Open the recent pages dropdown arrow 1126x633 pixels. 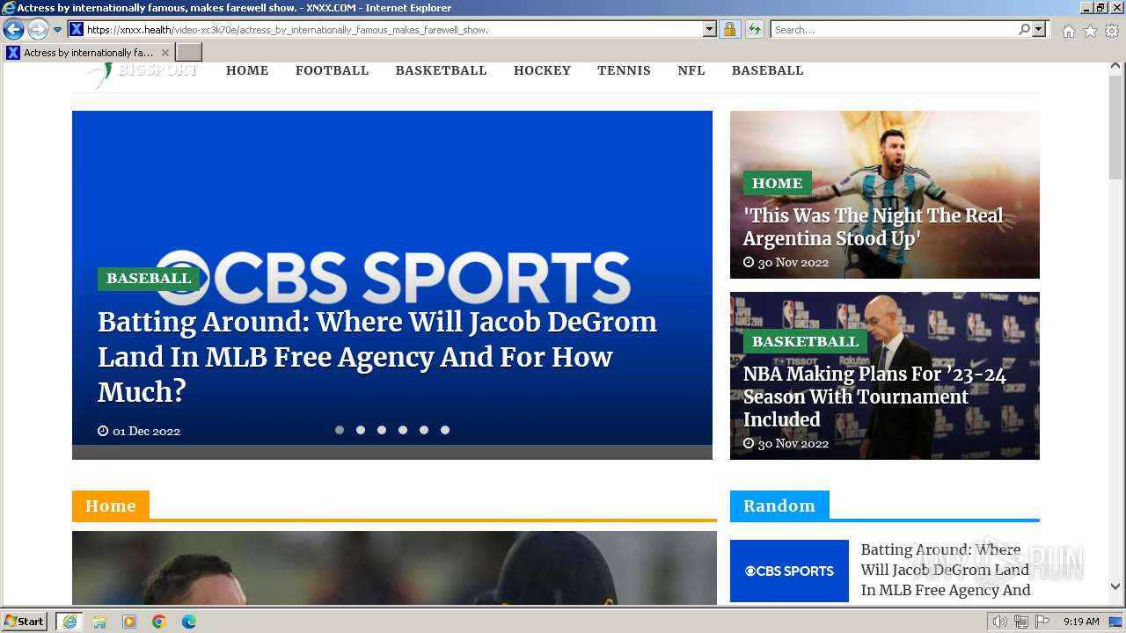click(58, 30)
